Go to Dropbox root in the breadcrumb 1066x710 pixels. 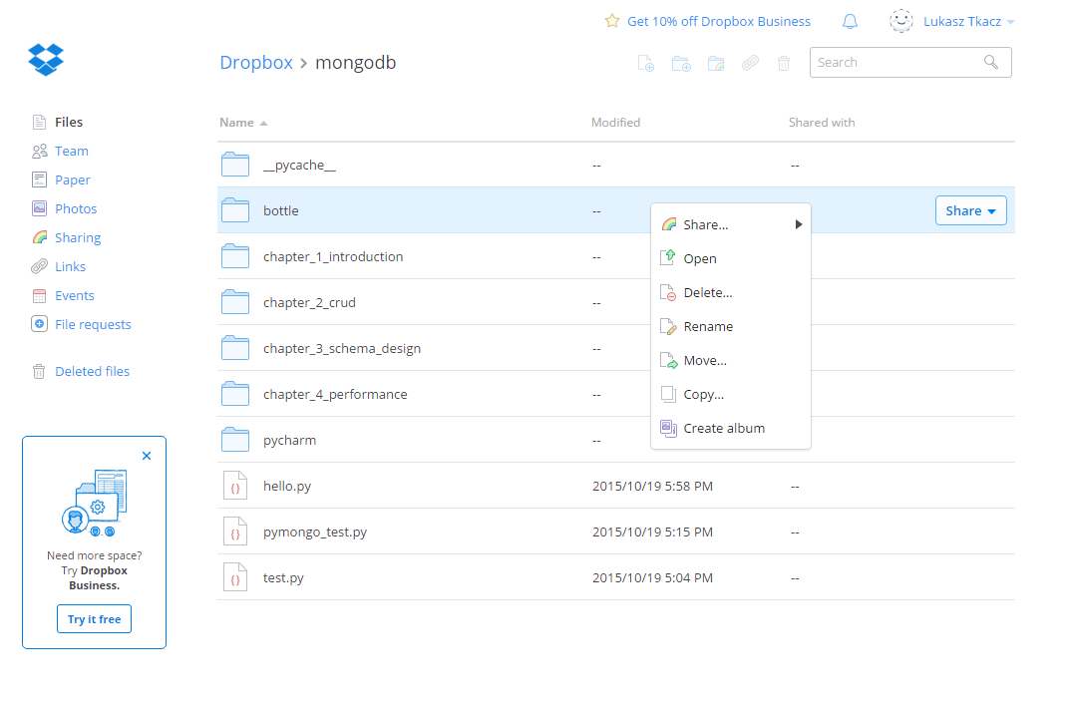[x=256, y=63]
